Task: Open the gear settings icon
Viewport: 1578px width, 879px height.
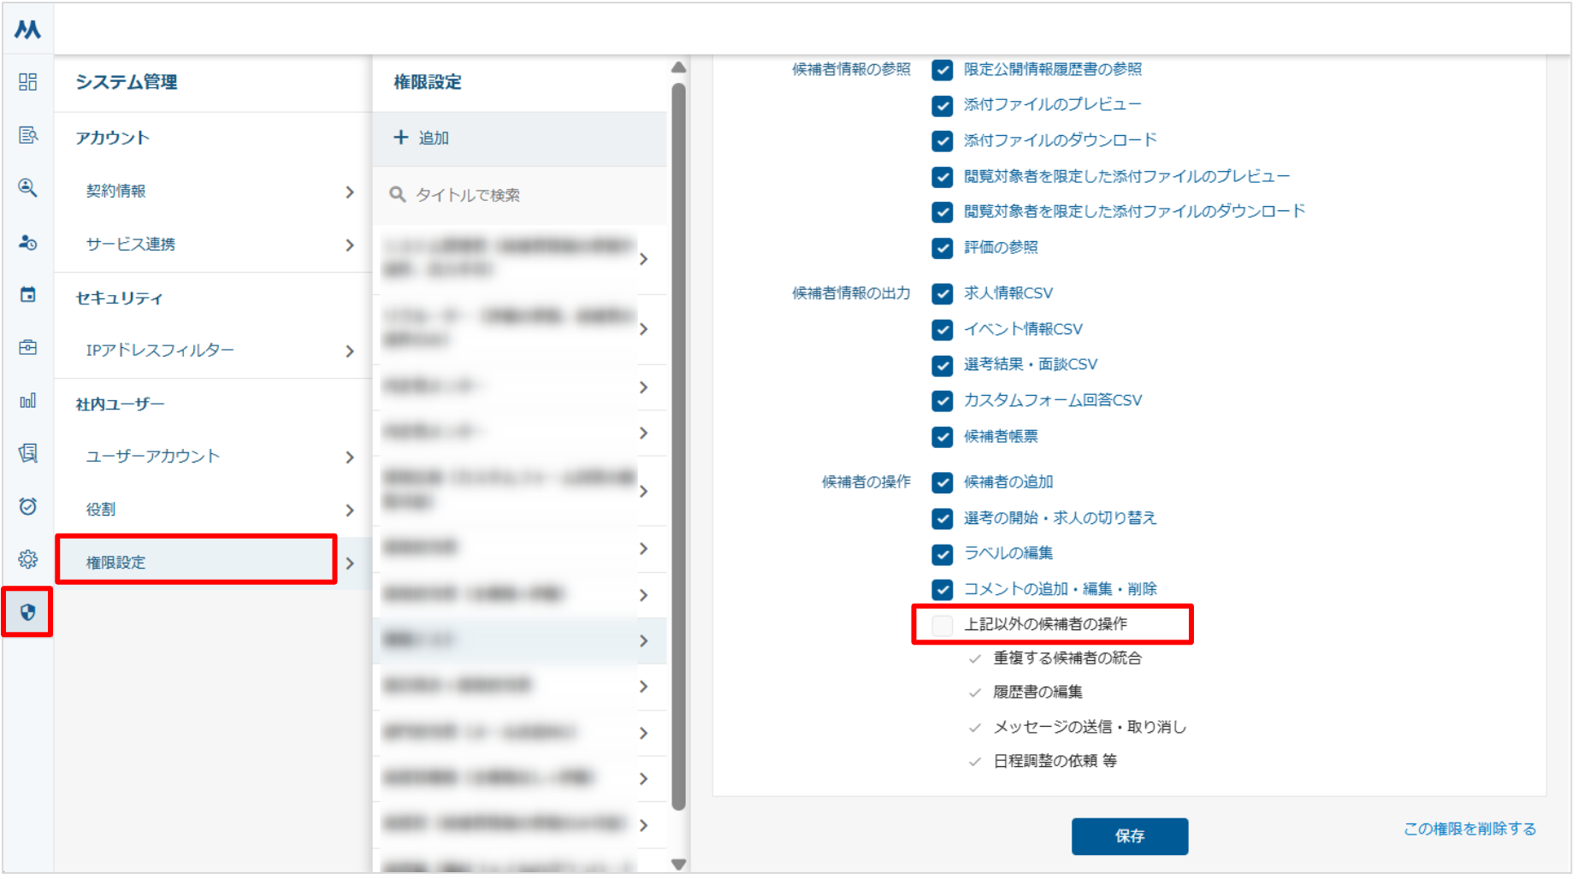Action: (x=27, y=560)
